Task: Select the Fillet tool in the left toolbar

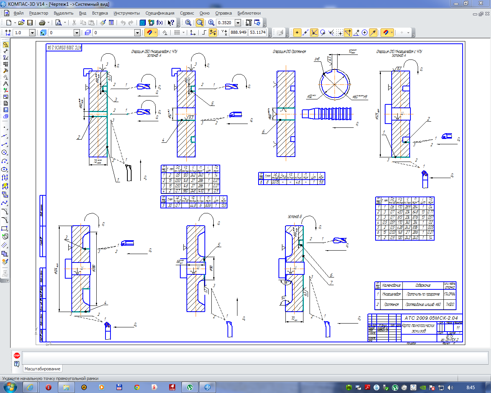Action: coord(5,220)
